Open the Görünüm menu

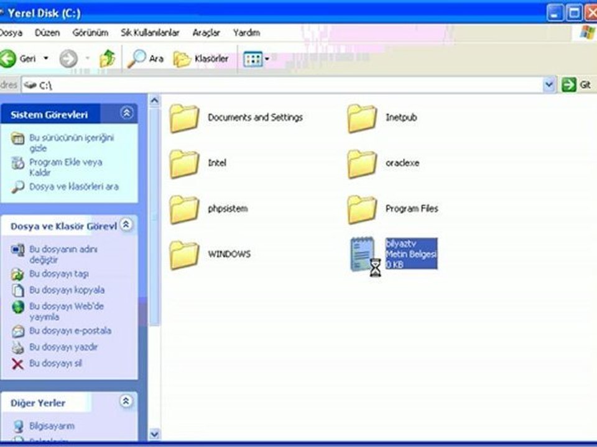(90, 33)
